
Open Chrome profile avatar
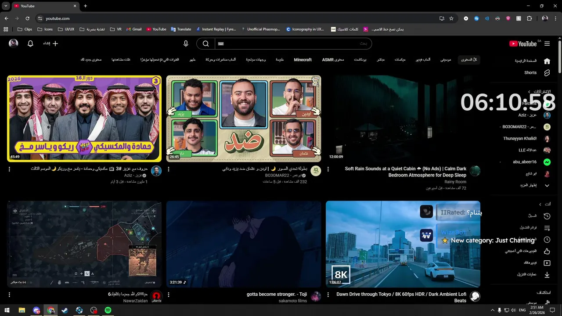pyautogui.click(x=545, y=18)
